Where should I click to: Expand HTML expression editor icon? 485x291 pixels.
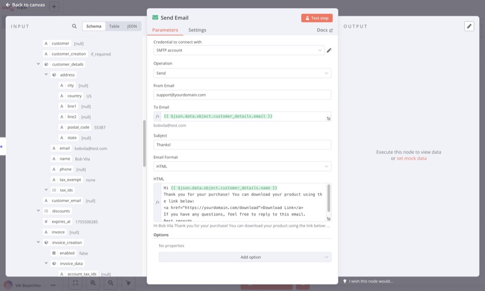328,219
